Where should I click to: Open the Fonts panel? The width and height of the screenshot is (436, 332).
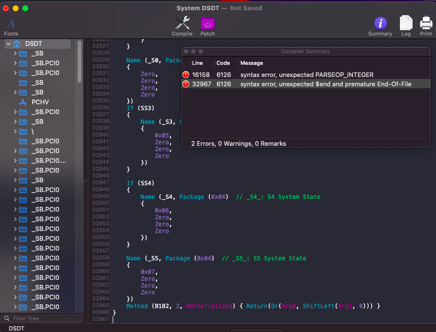[11, 24]
